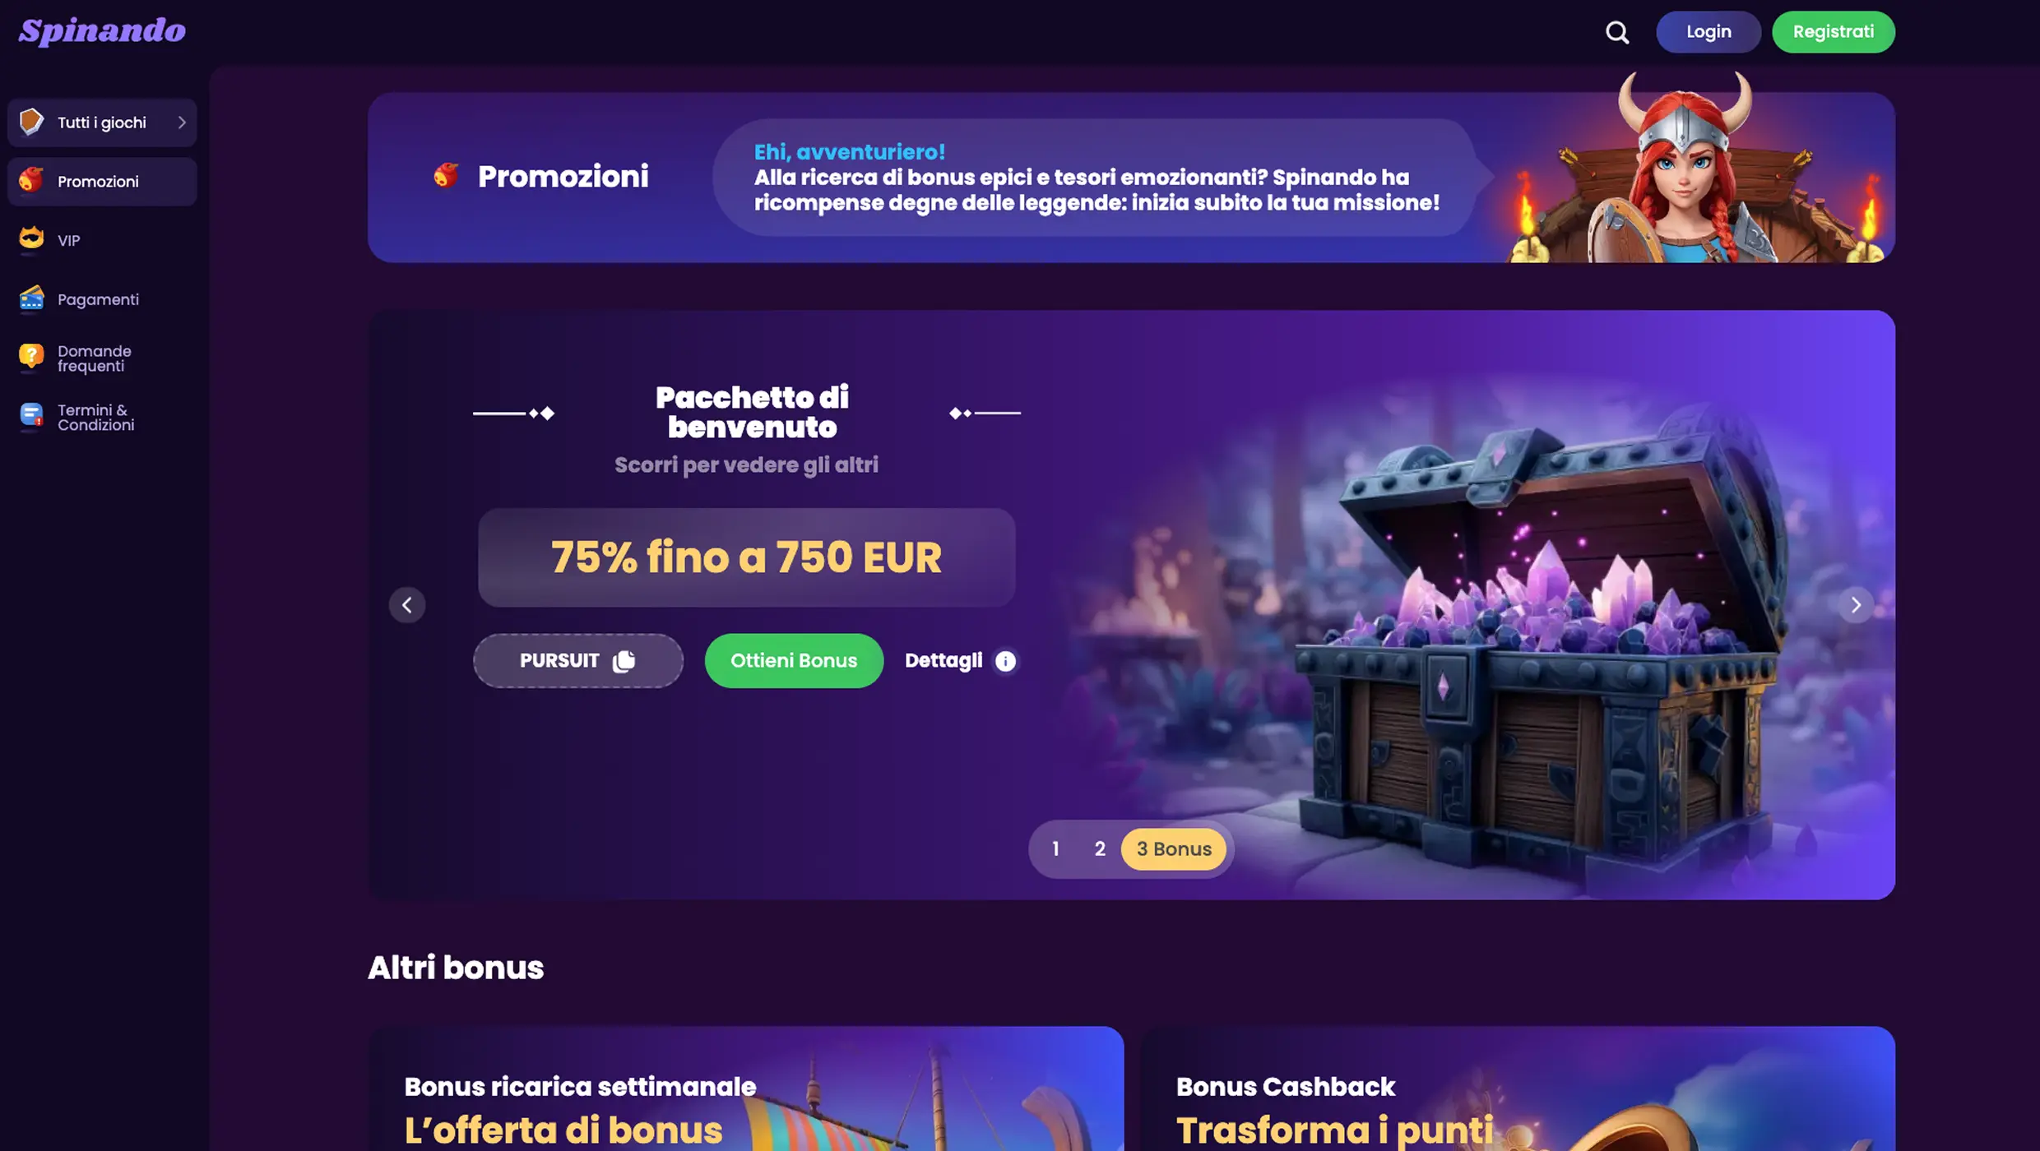
Task: Click the Login button
Action: tap(1708, 32)
